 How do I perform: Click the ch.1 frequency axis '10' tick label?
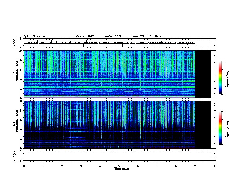(20, 51)
